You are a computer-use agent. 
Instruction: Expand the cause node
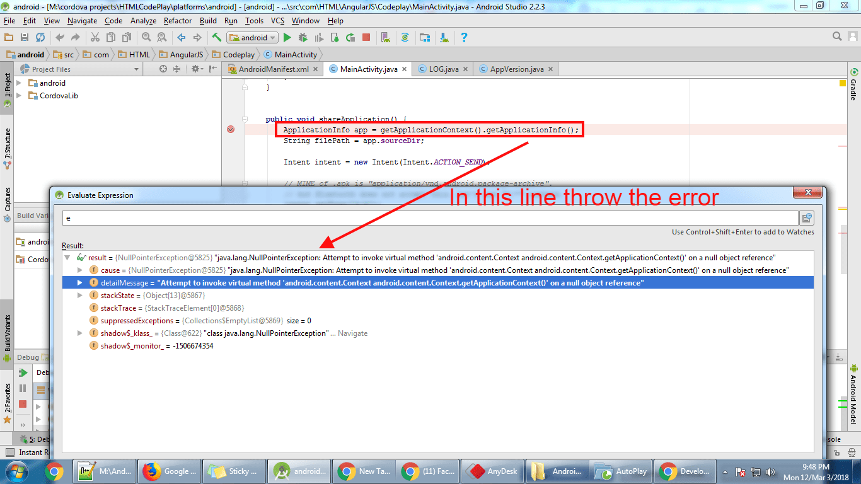coord(80,270)
